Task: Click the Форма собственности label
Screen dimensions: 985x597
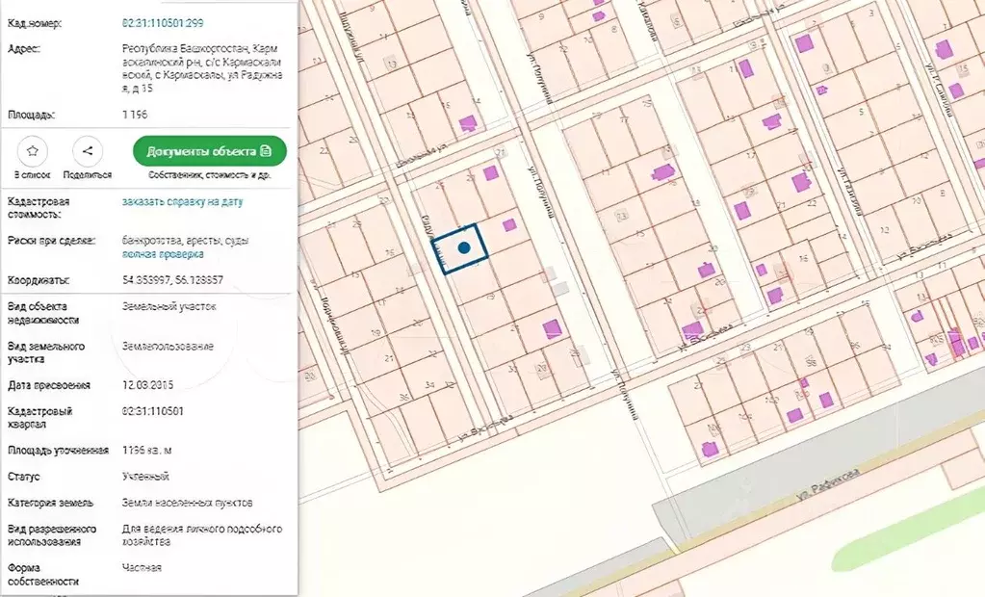Action: coord(43,575)
